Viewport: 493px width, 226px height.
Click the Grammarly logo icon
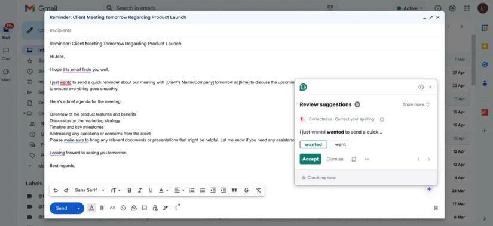click(304, 87)
